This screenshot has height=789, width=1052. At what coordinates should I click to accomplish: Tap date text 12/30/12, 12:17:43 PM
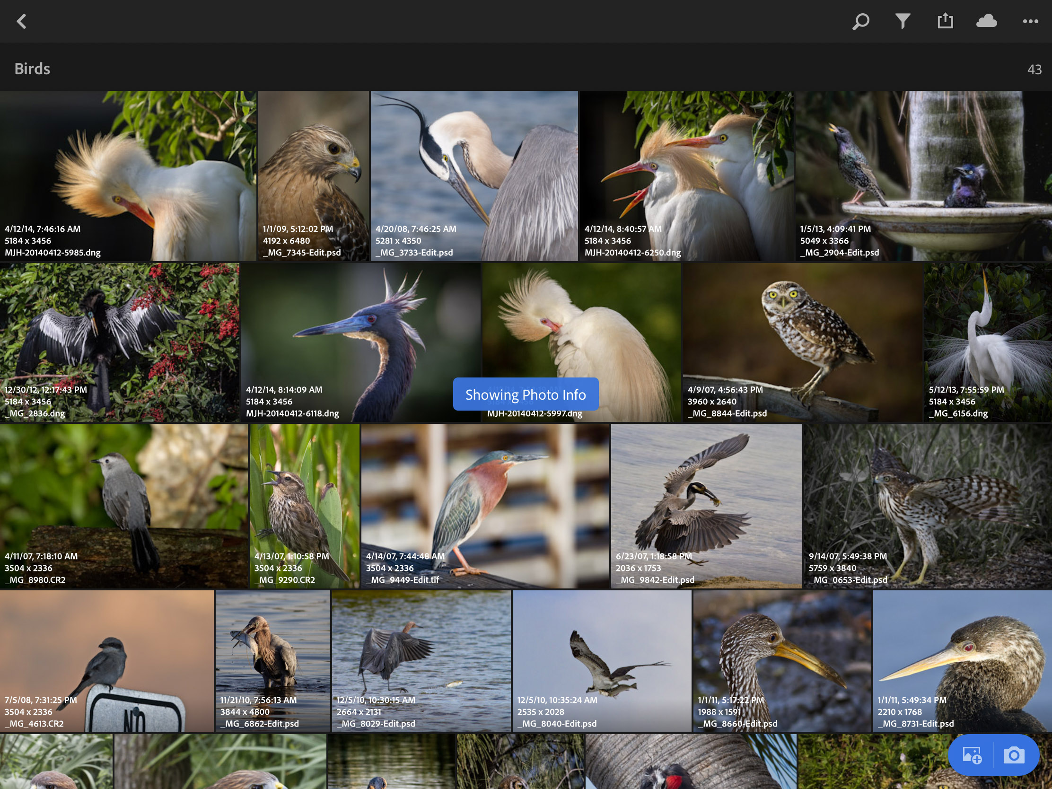(x=46, y=390)
